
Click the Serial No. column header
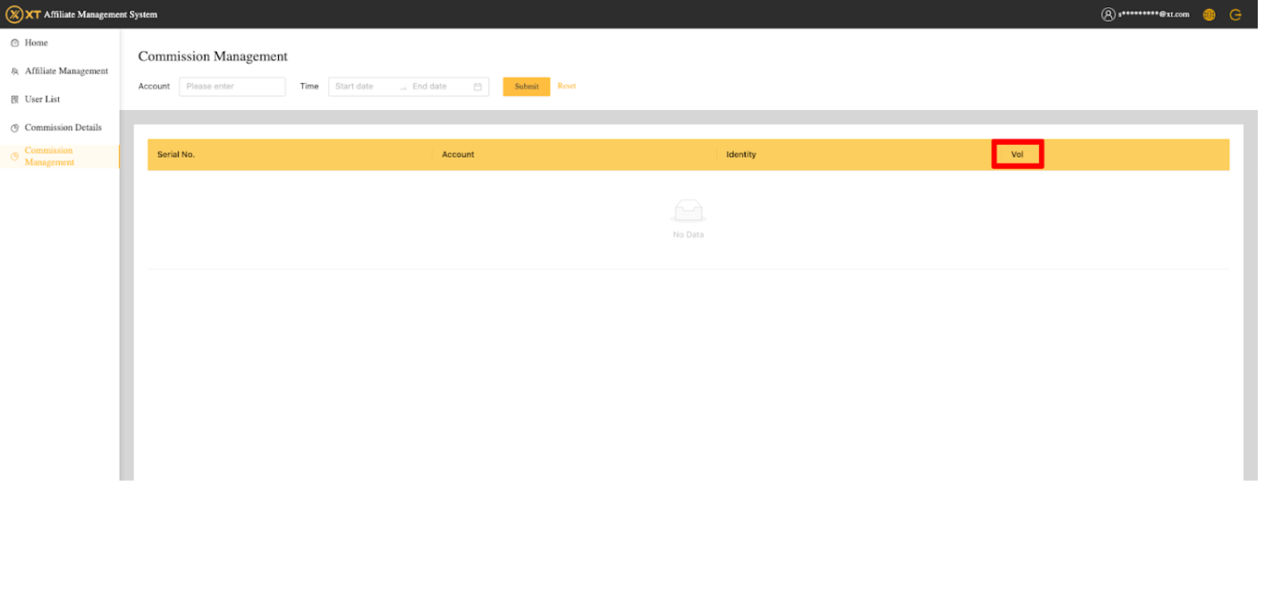tap(176, 155)
